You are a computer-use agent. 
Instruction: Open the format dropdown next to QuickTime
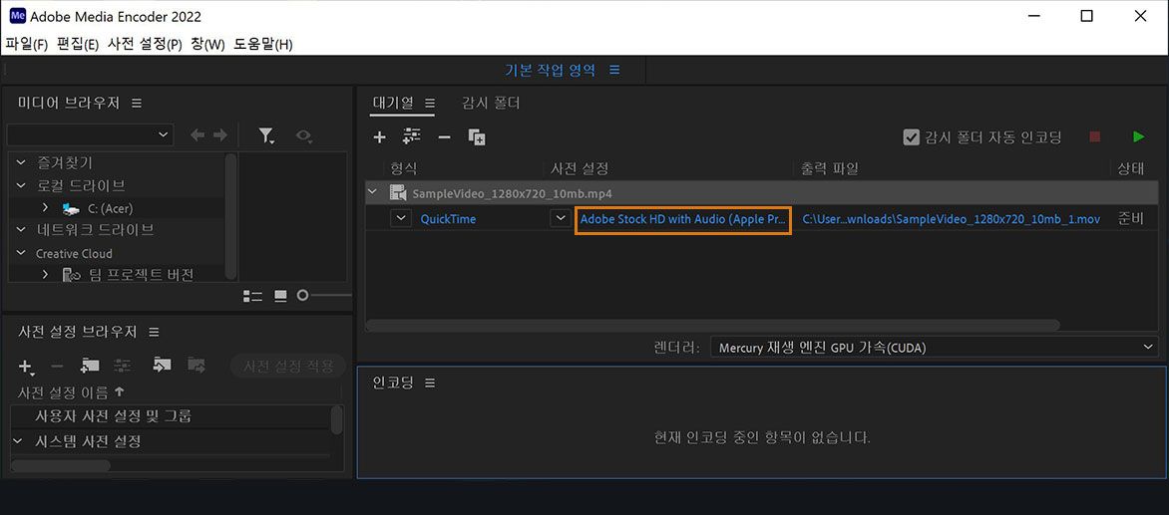click(401, 219)
